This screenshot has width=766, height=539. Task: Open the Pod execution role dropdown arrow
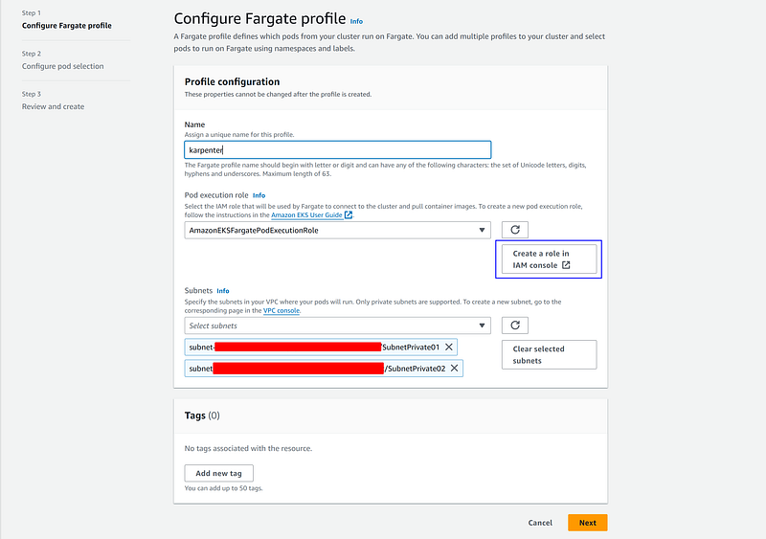tap(482, 230)
